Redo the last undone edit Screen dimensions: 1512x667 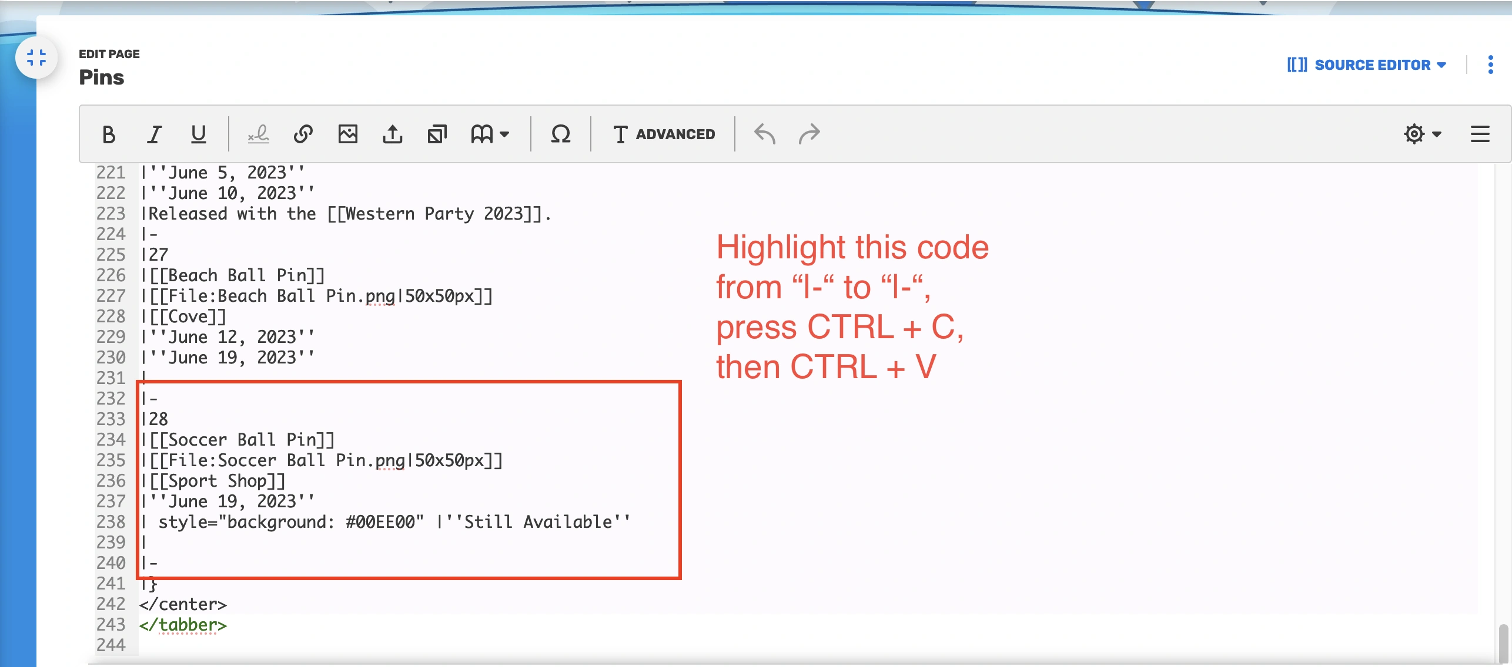pos(809,134)
